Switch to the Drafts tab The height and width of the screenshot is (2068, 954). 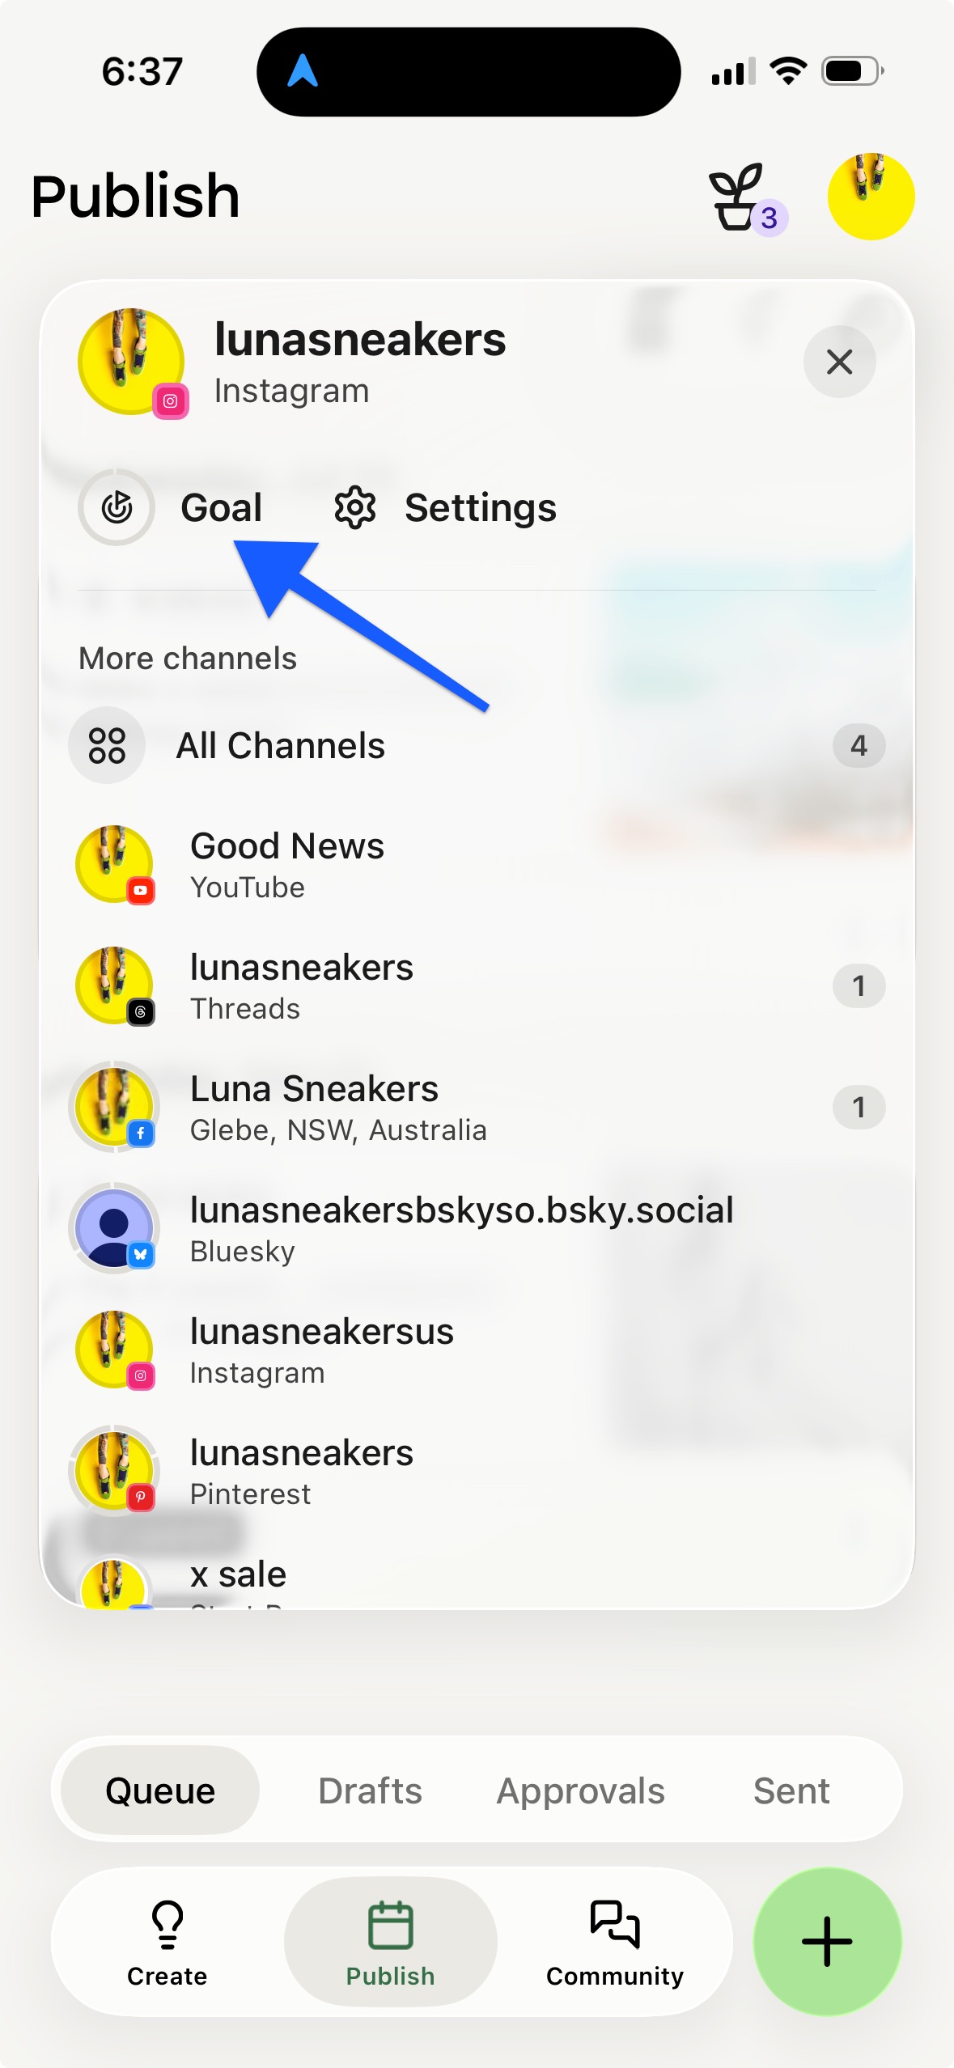(370, 1790)
